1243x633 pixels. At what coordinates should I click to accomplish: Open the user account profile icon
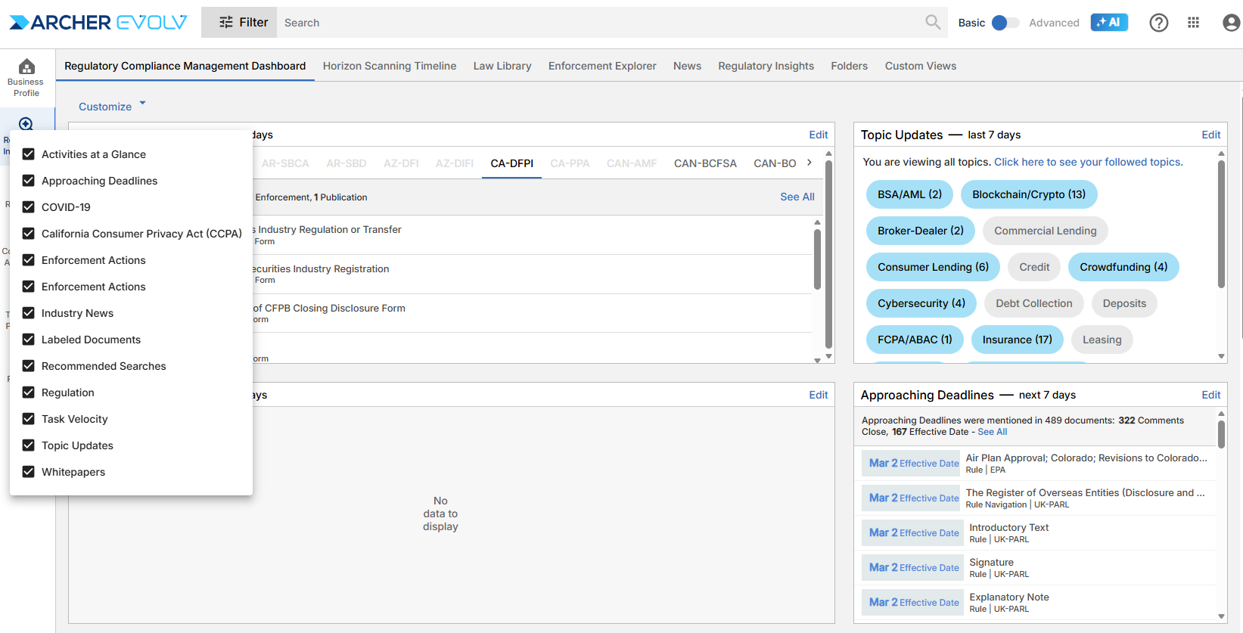pyautogui.click(x=1231, y=23)
